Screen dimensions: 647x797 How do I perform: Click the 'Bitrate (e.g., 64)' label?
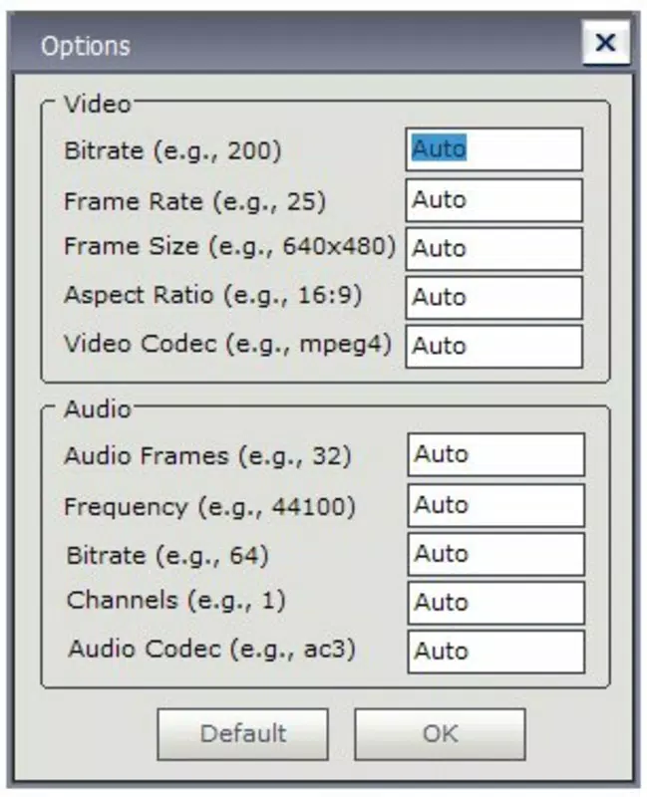167,556
